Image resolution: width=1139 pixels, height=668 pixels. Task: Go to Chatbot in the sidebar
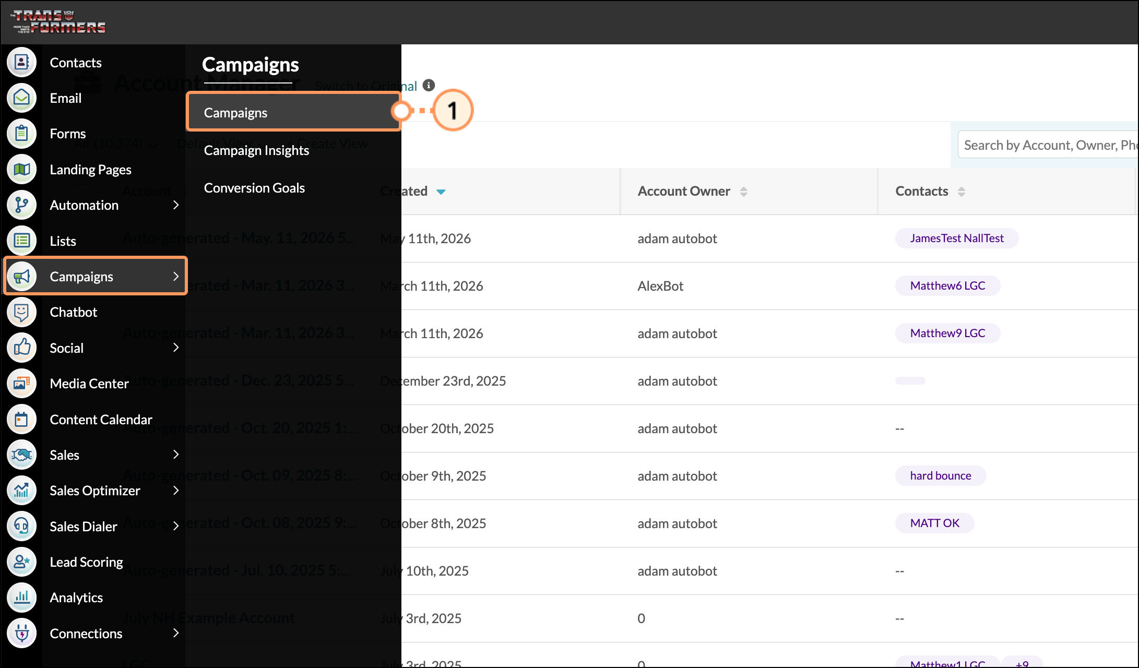pos(73,312)
